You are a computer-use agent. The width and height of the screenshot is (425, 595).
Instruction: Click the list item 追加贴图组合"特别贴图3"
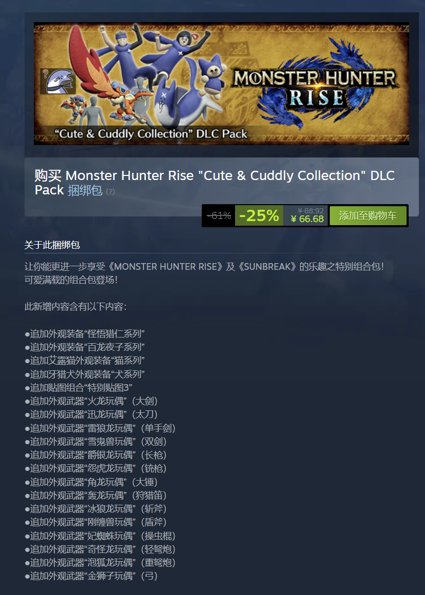(x=78, y=387)
